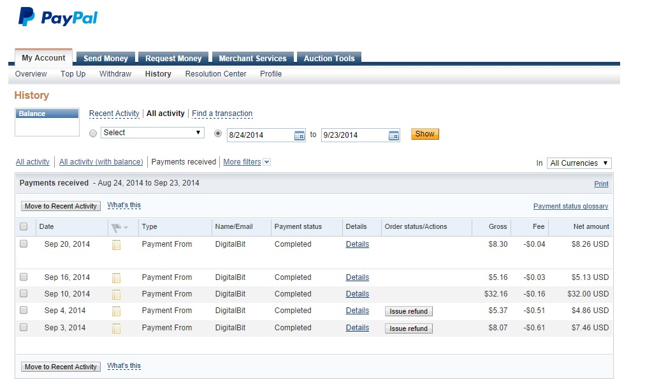The height and width of the screenshot is (389, 652).
Task: Click the All activity filter link
Action: click(x=33, y=162)
